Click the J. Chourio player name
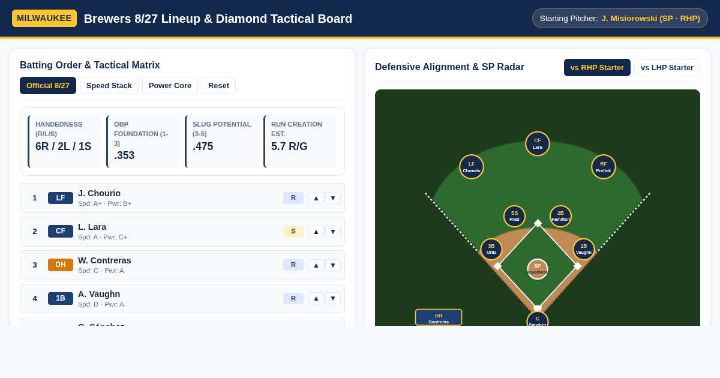720x378 pixels. coord(99,193)
